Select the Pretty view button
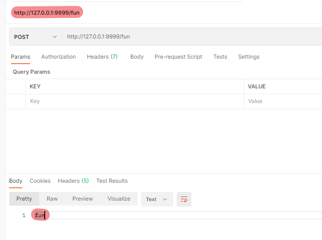Image resolution: width=322 pixels, height=240 pixels. point(24,199)
